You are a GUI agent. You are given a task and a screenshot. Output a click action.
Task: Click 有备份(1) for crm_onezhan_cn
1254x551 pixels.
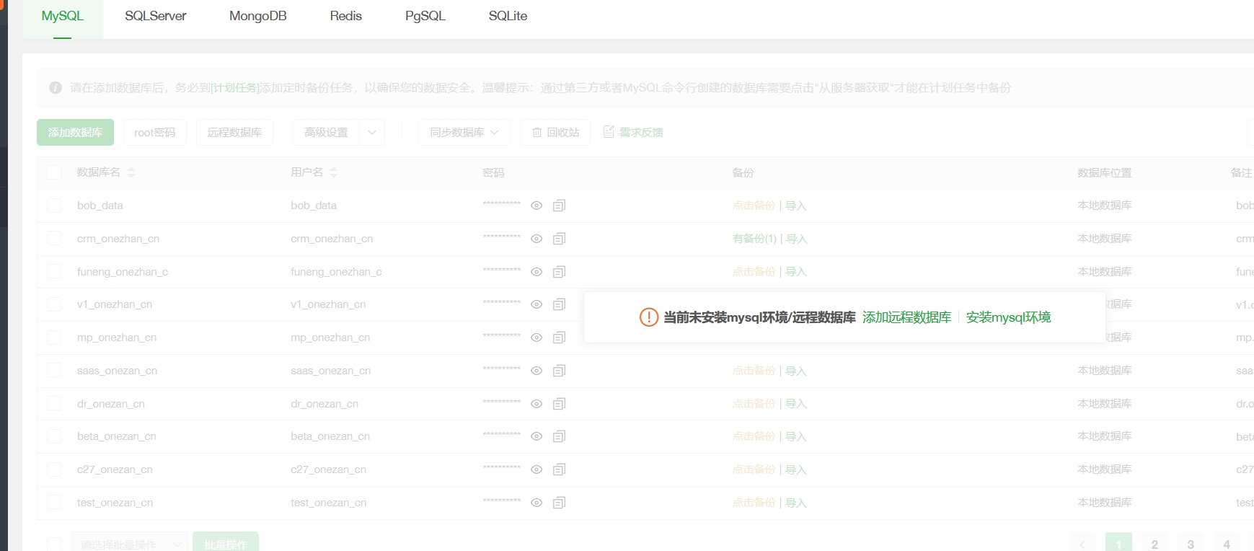click(x=754, y=239)
